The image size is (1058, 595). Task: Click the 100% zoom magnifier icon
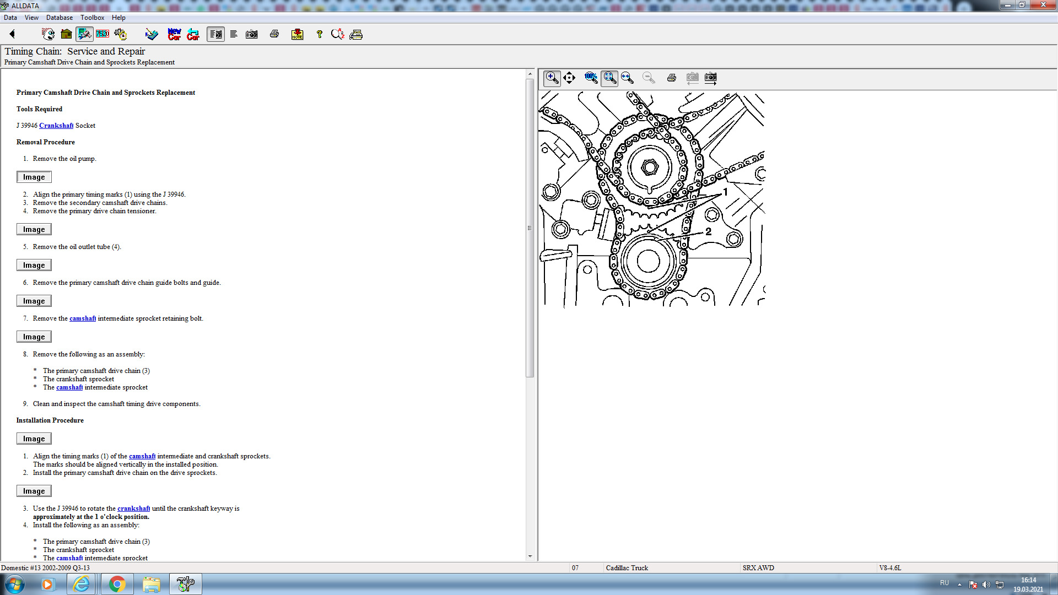tap(591, 78)
